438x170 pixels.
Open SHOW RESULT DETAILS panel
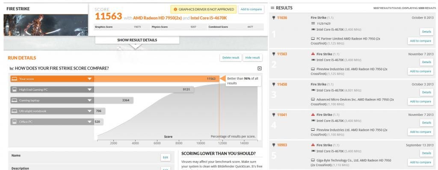[137, 40]
